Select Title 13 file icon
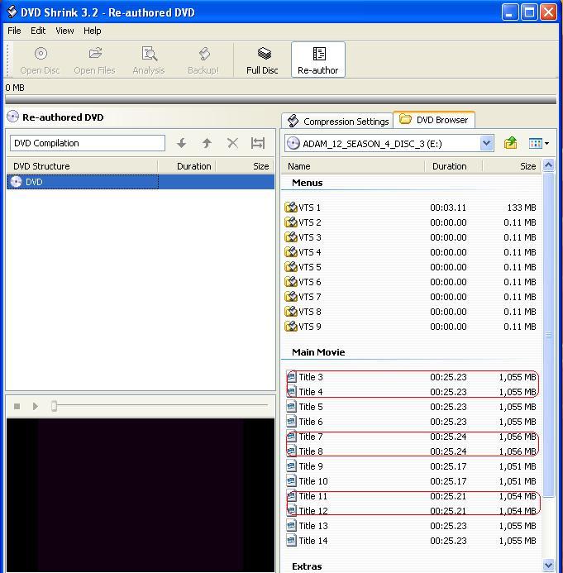 pos(291,526)
